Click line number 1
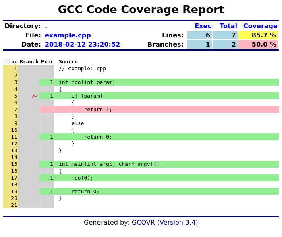 click(x=16, y=69)
